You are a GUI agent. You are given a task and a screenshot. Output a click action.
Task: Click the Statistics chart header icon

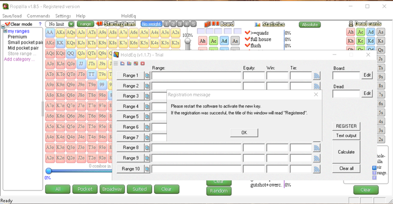click(257, 24)
